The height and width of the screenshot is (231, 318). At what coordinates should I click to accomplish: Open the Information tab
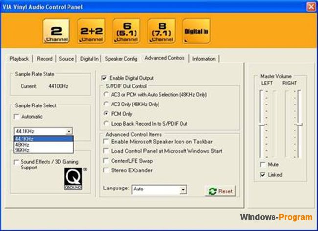(204, 59)
